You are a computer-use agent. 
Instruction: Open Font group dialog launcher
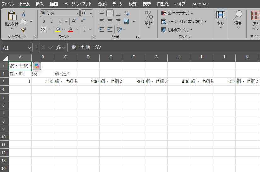click(93, 37)
